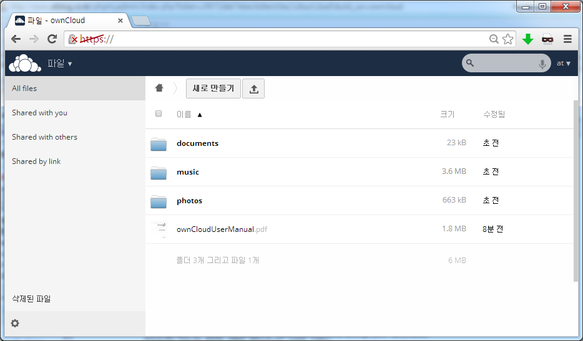Open the settings gear in sidebar
583x341 pixels.
click(x=15, y=323)
